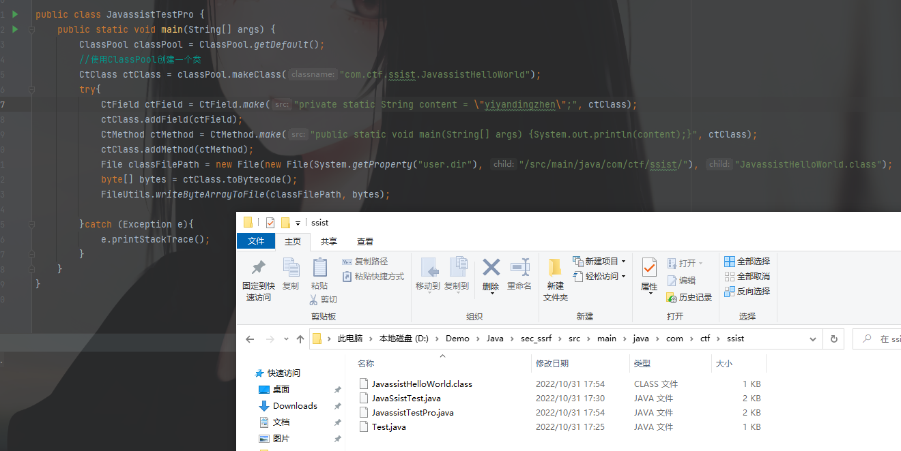This screenshot has height=451, width=901.
Task: Open the File (文件) ribbon tab
Action: [x=256, y=241]
